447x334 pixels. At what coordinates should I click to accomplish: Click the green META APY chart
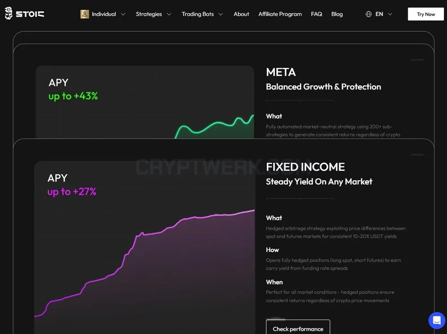point(145,102)
